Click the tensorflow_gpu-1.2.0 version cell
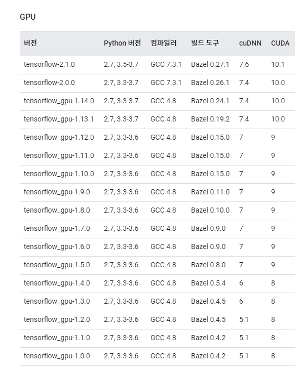Image resolution: width=302 pixels, height=371 pixels. (x=57, y=319)
